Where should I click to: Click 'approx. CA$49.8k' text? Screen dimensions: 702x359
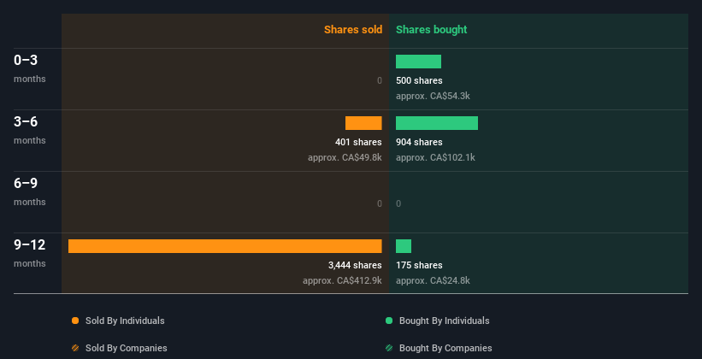click(345, 157)
